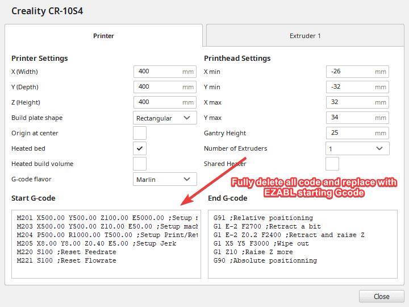Open the Number of Extruders dropdown
Screen dimensions: 409x307
[x=357, y=148]
